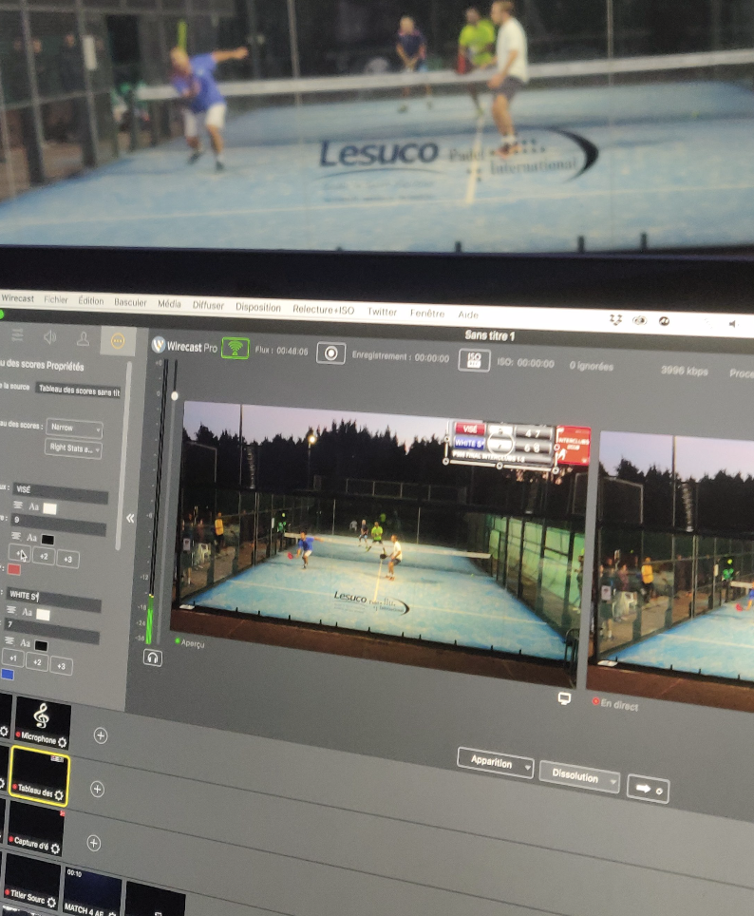Add +1 to the WHITE S team score

point(13,658)
